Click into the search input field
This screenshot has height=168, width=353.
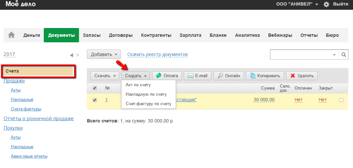pyautogui.click(x=300, y=55)
